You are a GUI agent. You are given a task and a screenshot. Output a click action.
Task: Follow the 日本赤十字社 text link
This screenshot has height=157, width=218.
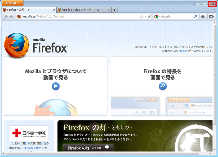tap(33, 148)
